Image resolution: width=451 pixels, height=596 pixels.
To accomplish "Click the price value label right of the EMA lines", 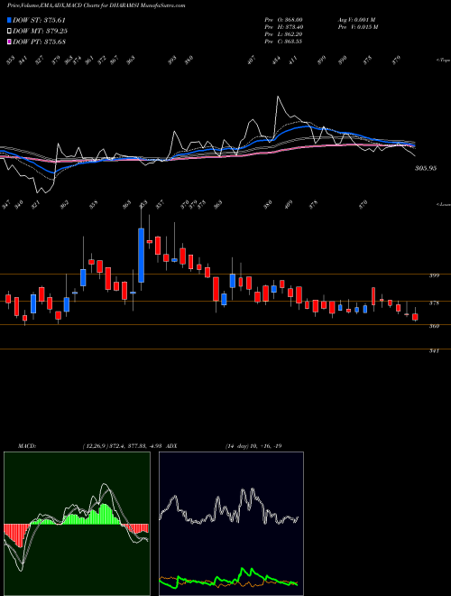I will pyautogui.click(x=426, y=168).
